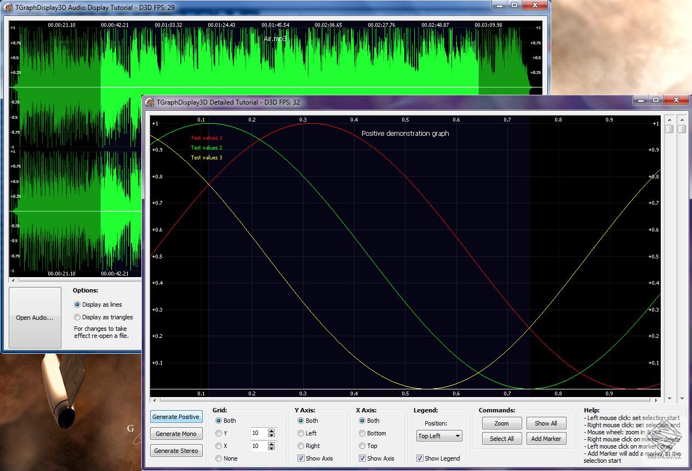Click the left vertical scrollbar thumb
The width and height of the screenshot is (692, 471).
(669, 129)
